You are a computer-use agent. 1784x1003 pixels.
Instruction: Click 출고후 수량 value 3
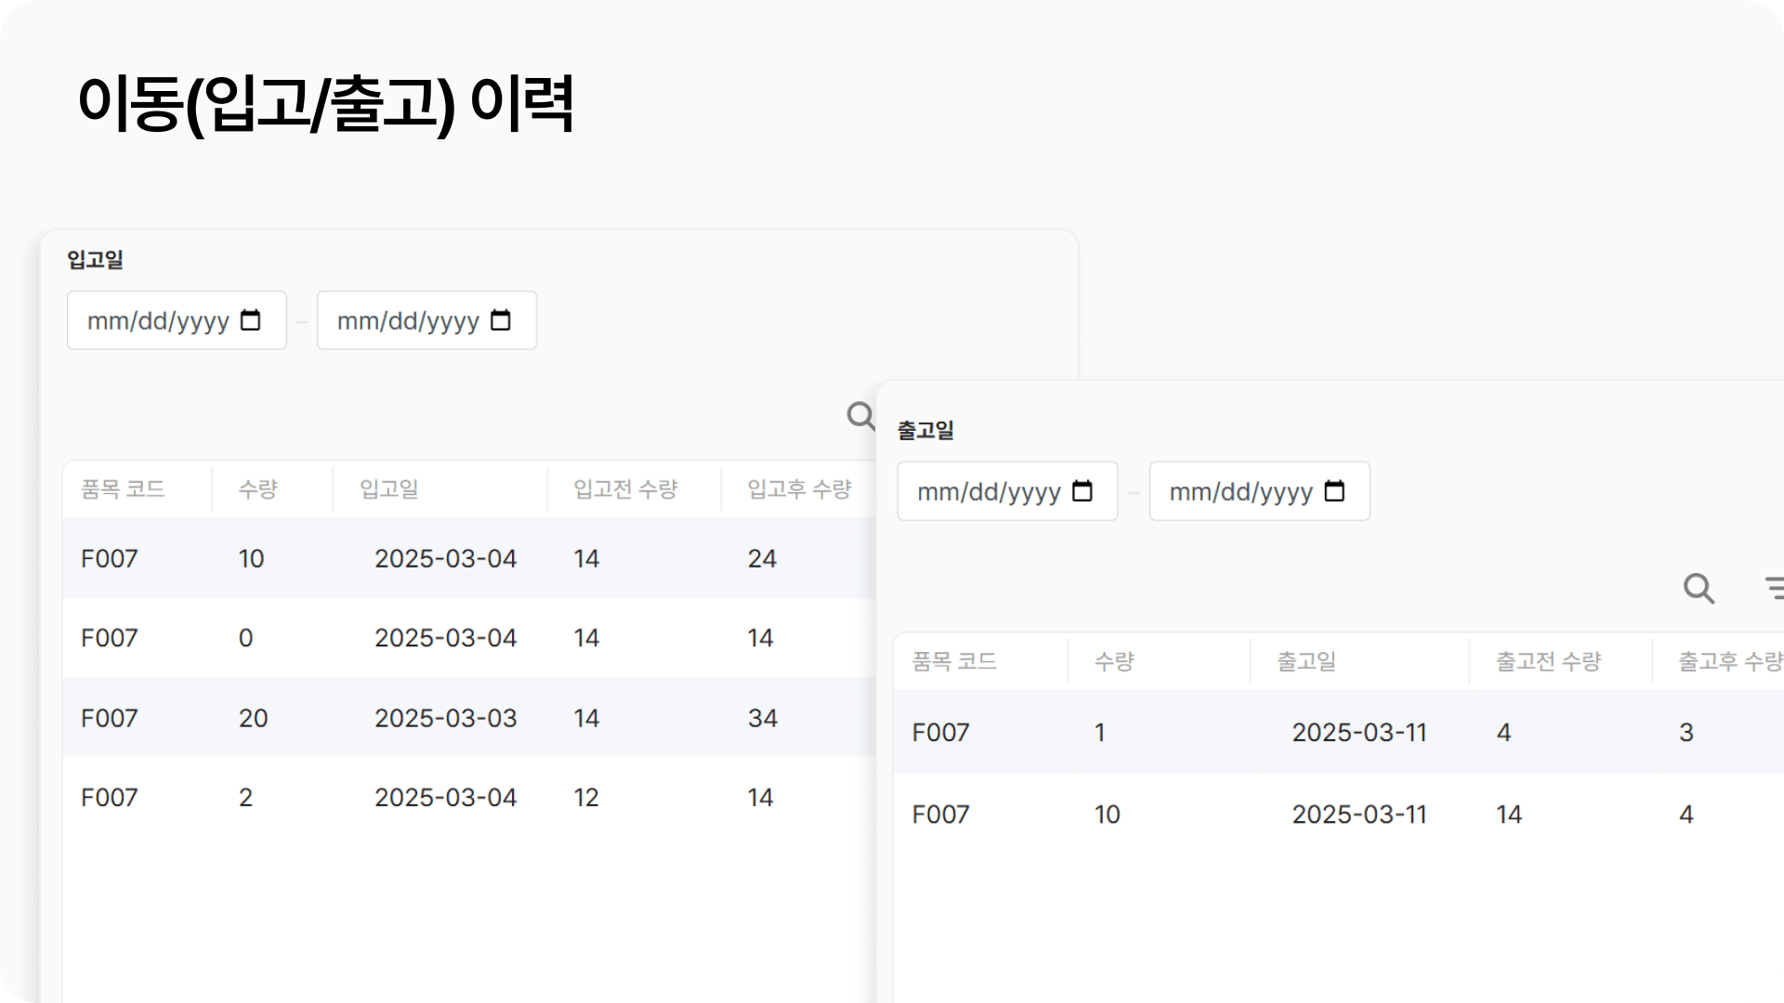1686,733
